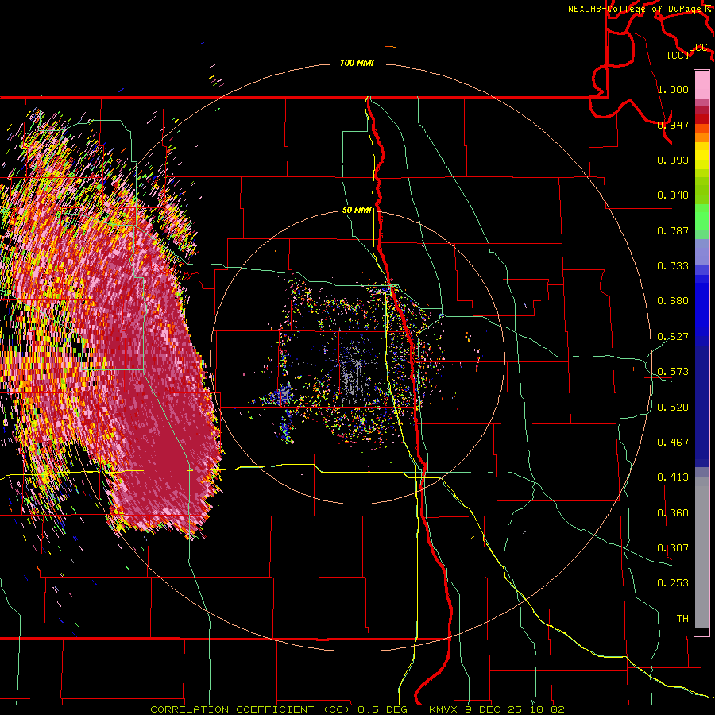Screen dimensions: 715x715
Task: Click the CORRELATION COEFFICIENT title text
Action: click(232, 709)
